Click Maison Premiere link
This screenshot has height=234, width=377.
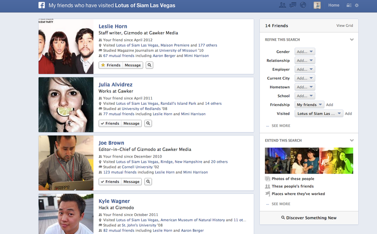click(175, 45)
